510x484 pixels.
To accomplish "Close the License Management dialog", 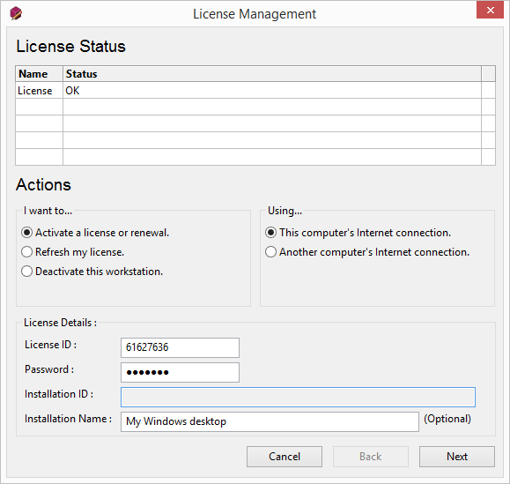I will [x=490, y=10].
